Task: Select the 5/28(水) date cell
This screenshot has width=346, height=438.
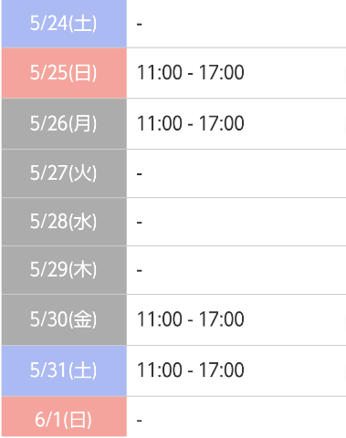Action: coord(64,222)
